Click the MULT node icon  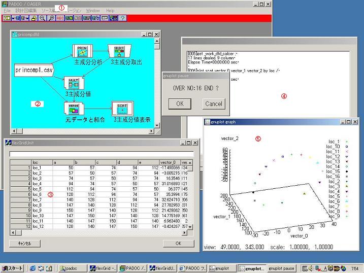point(73,84)
